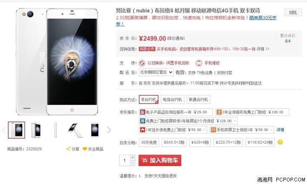Click the yellow question mark help icon
The width and height of the screenshot is (307, 184).
[x=280, y=142]
